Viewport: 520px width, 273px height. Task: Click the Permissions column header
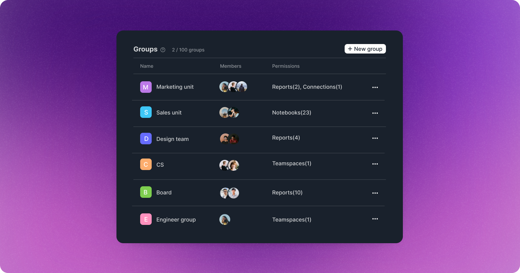(x=286, y=66)
